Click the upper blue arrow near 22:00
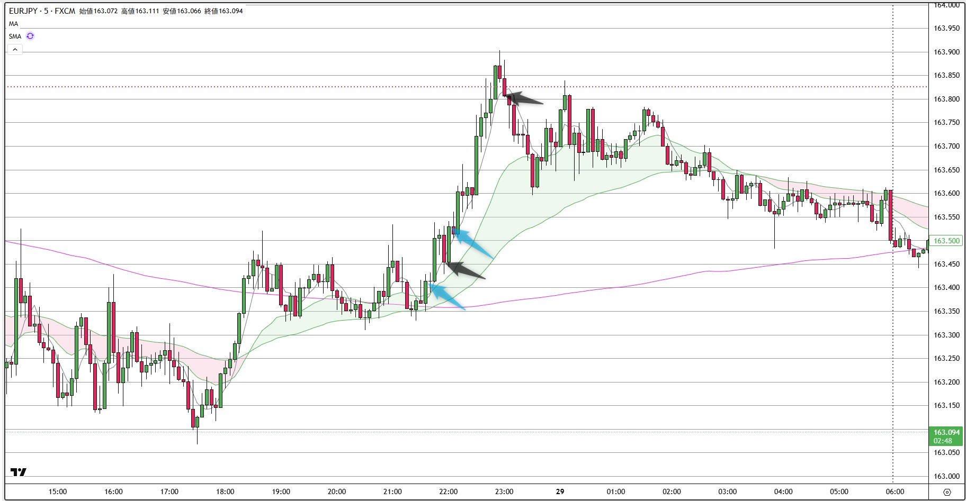This screenshot has width=966, height=501. pos(473,244)
